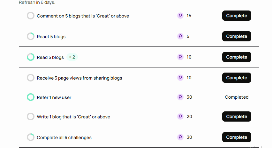The height and width of the screenshot is (148, 272).
Task: Click the coin icon on Receive 3 page views row
Action: pyautogui.click(x=180, y=78)
